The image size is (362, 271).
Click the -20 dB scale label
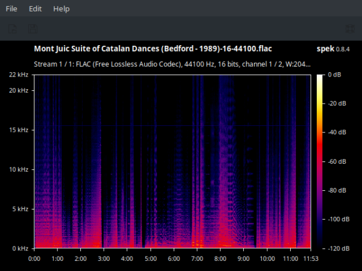[337, 104]
